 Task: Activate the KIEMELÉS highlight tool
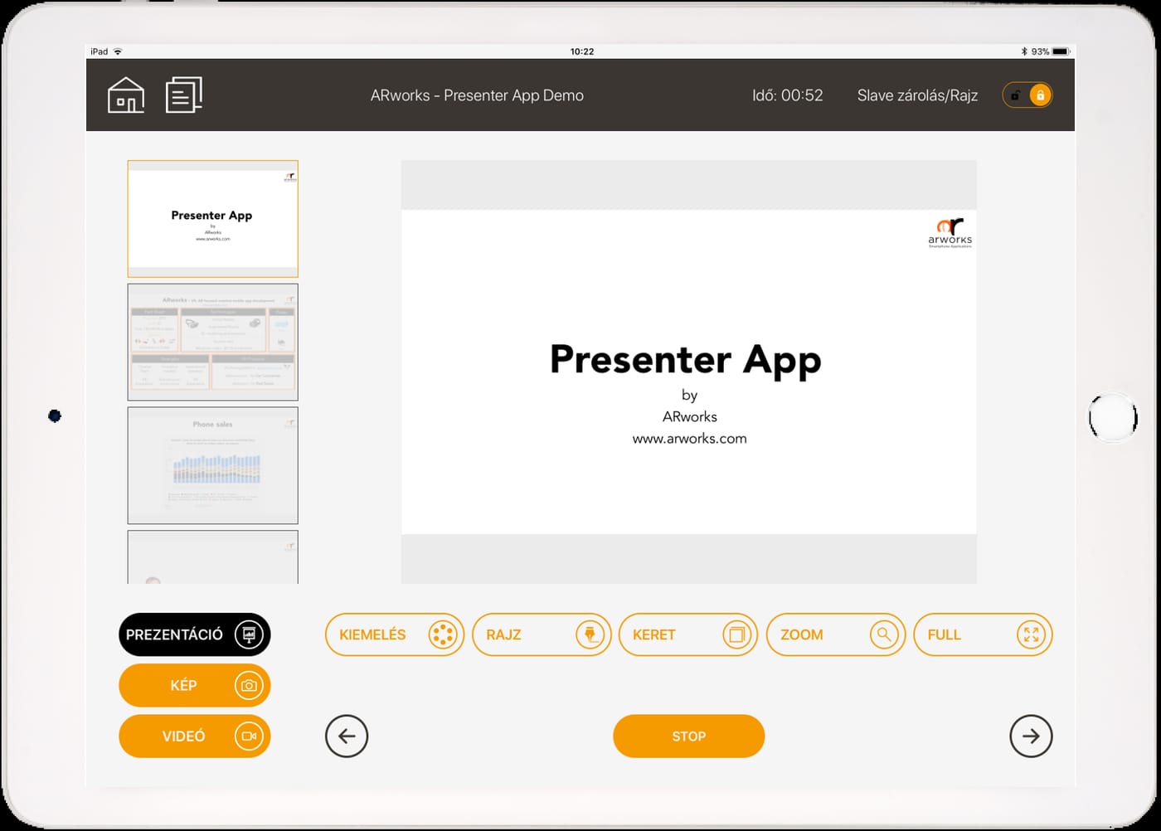click(x=395, y=634)
